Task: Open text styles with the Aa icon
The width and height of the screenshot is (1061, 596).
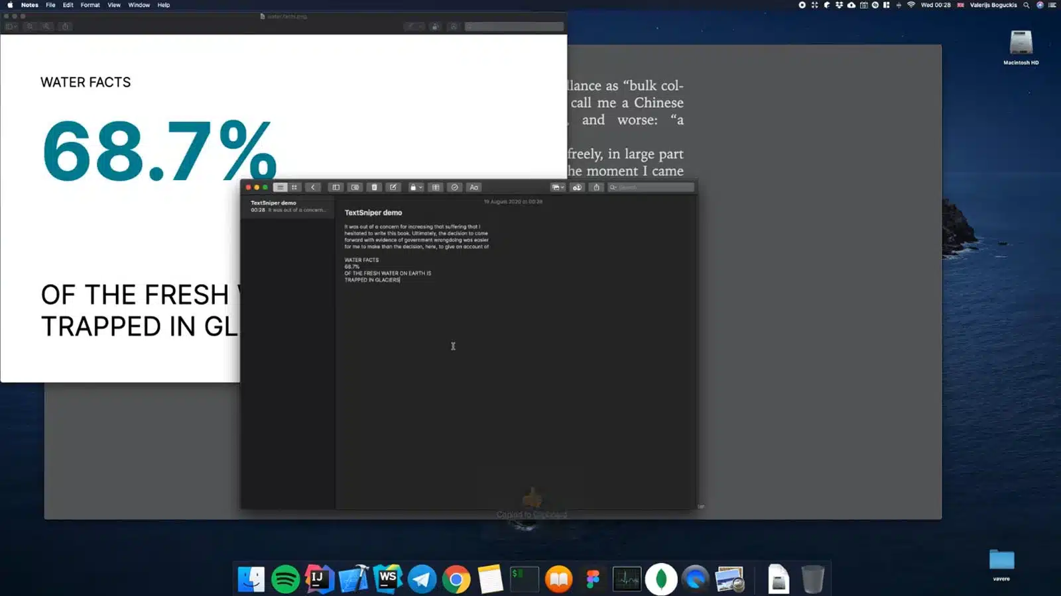Action: coord(473,187)
